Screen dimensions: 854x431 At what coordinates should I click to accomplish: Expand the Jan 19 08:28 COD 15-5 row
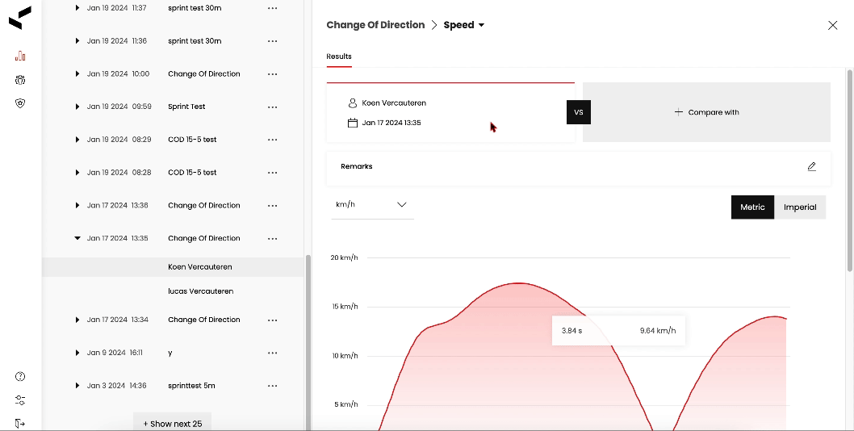[77, 173]
